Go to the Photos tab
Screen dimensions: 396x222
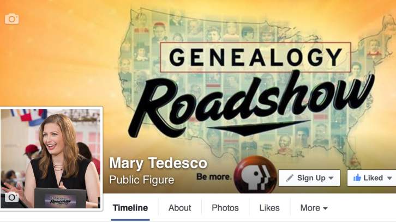pos(225,208)
